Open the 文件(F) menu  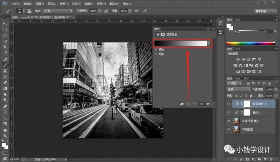coord(15,4)
